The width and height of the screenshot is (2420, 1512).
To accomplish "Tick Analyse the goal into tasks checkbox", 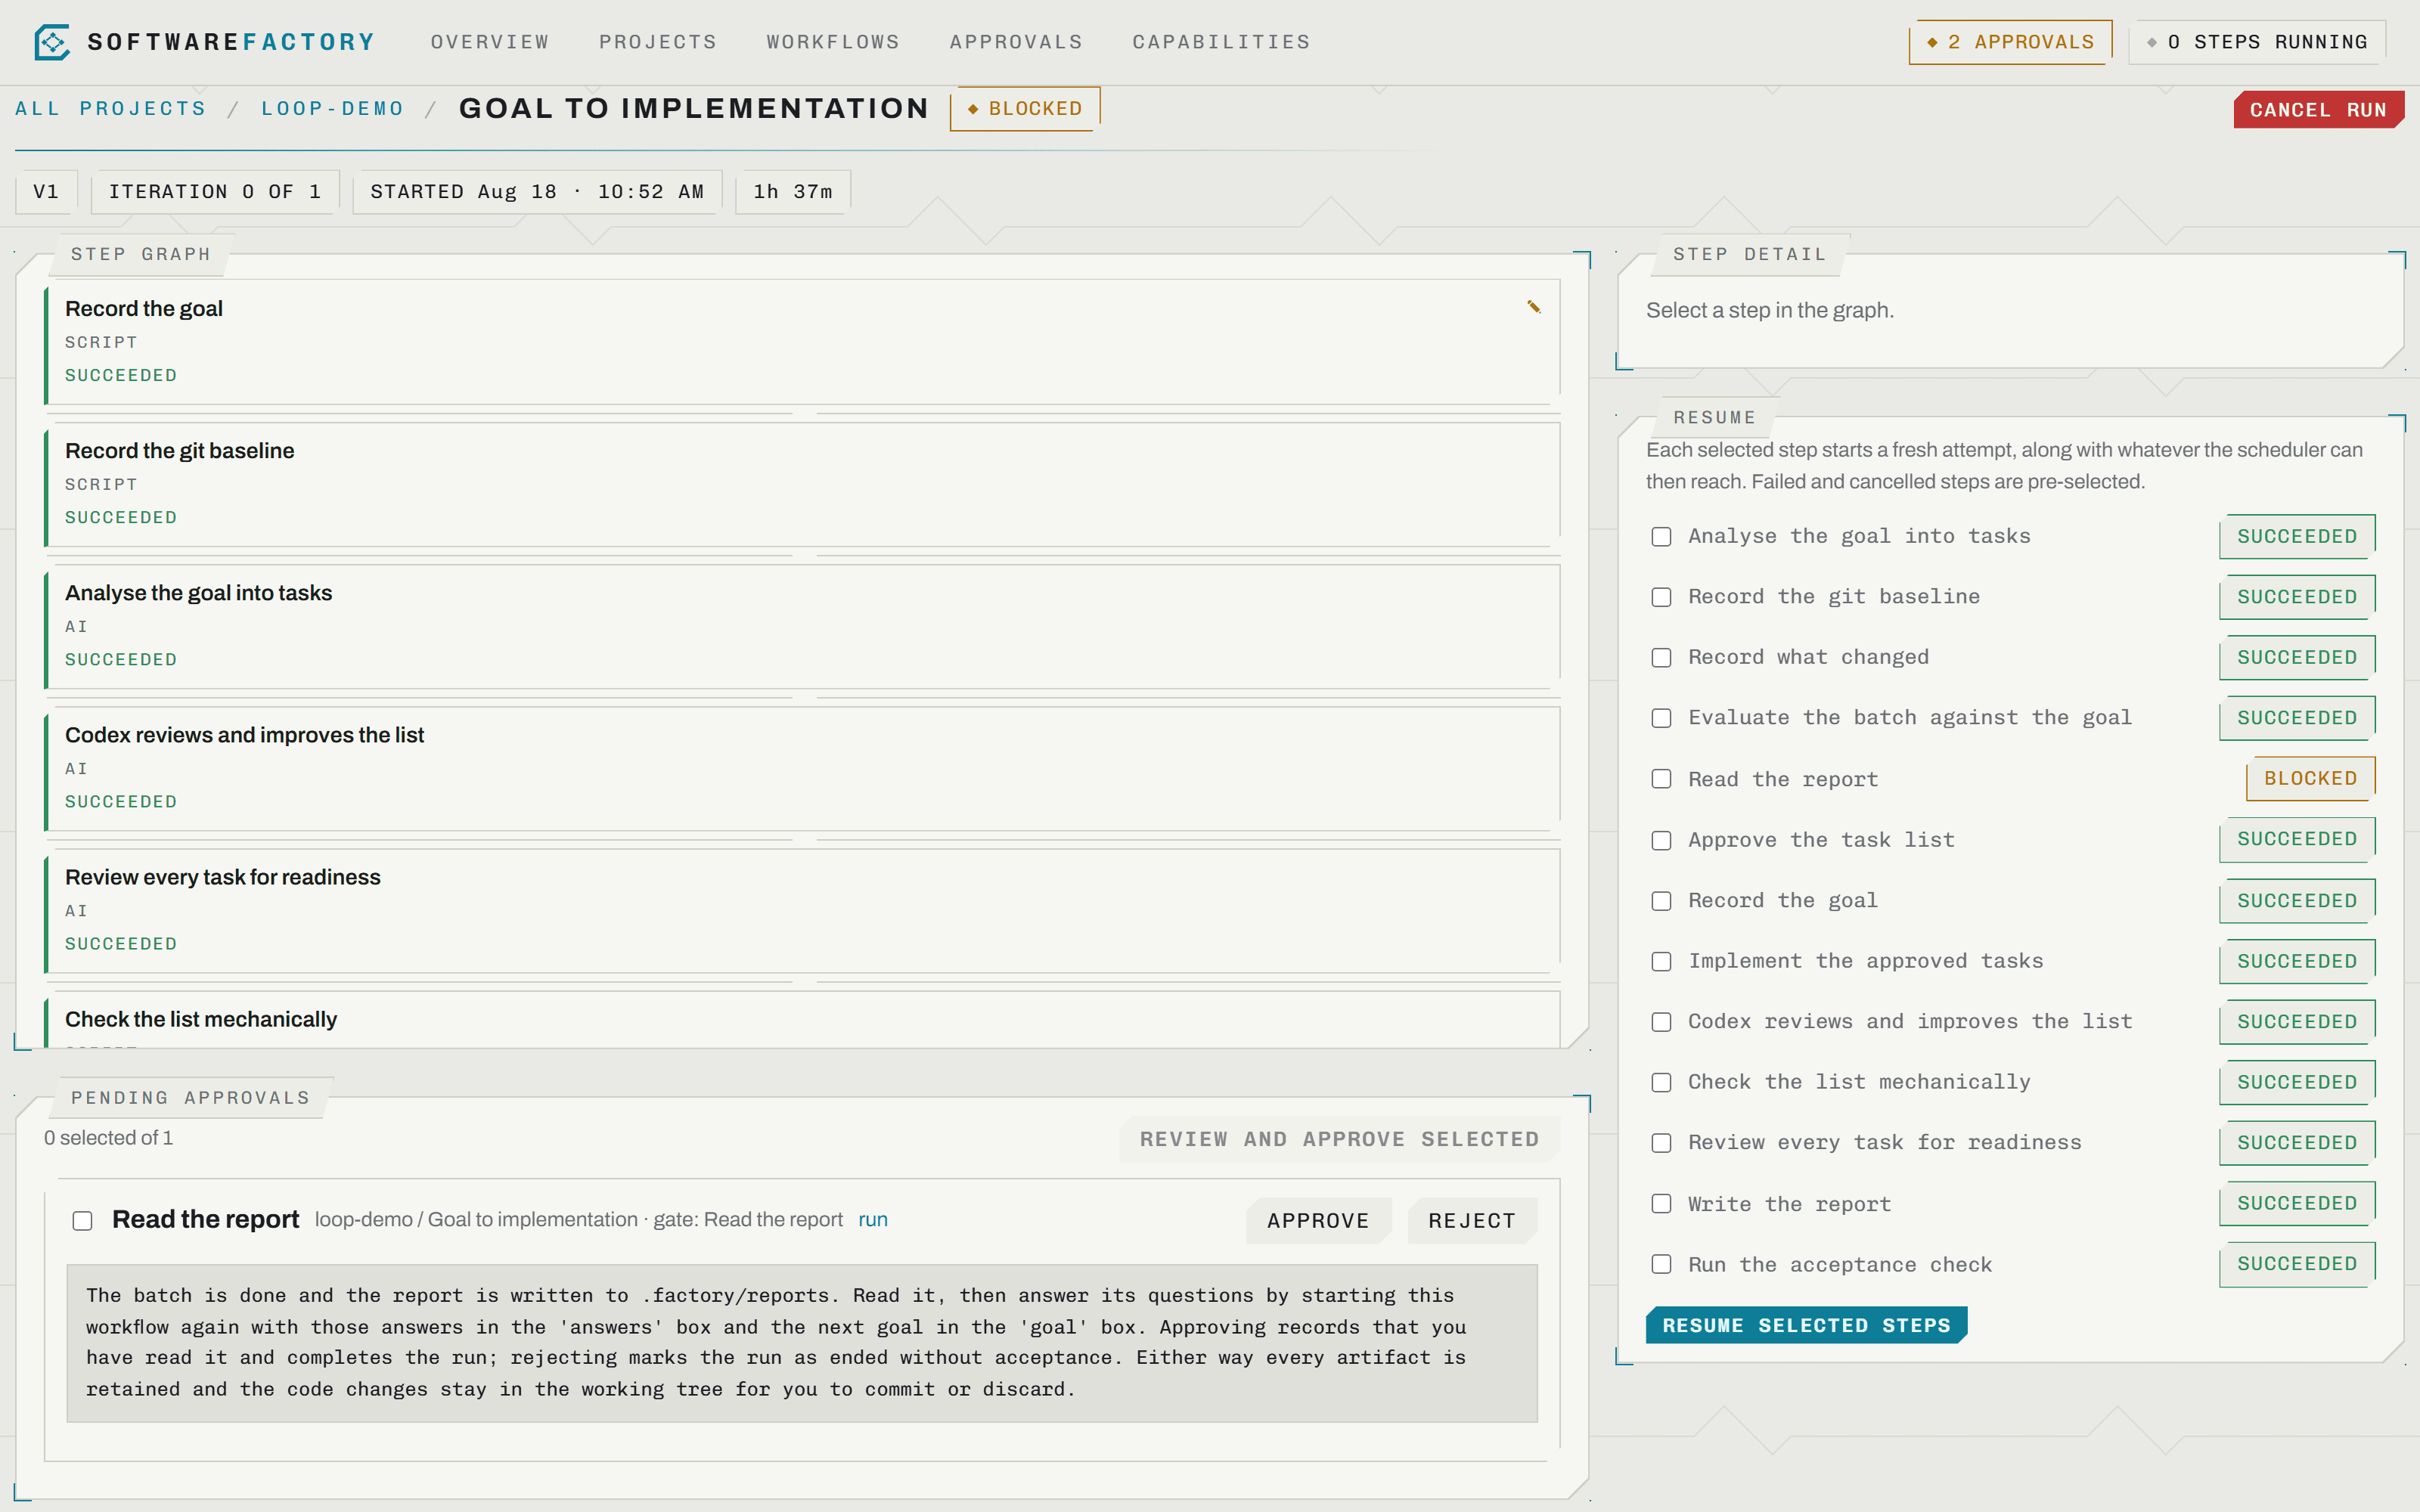I will [x=1661, y=537].
